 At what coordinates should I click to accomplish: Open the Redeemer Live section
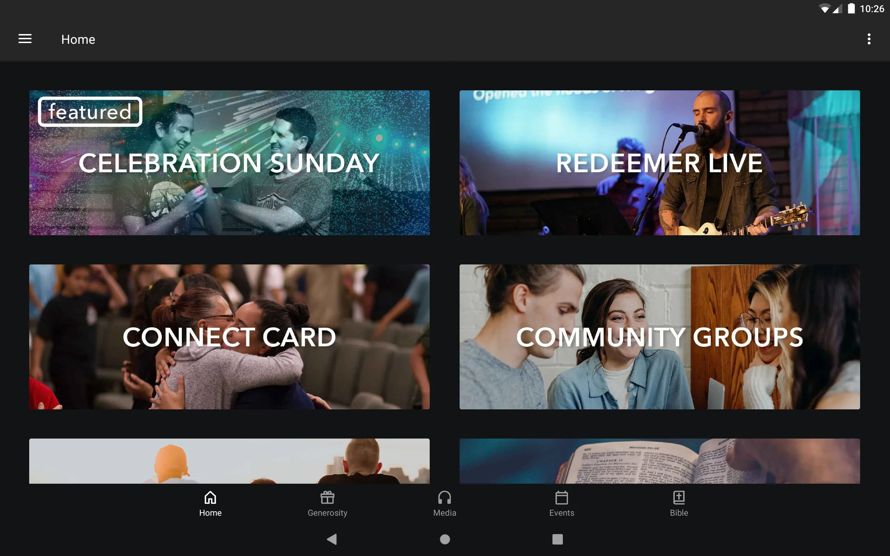click(x=660, y=162)
